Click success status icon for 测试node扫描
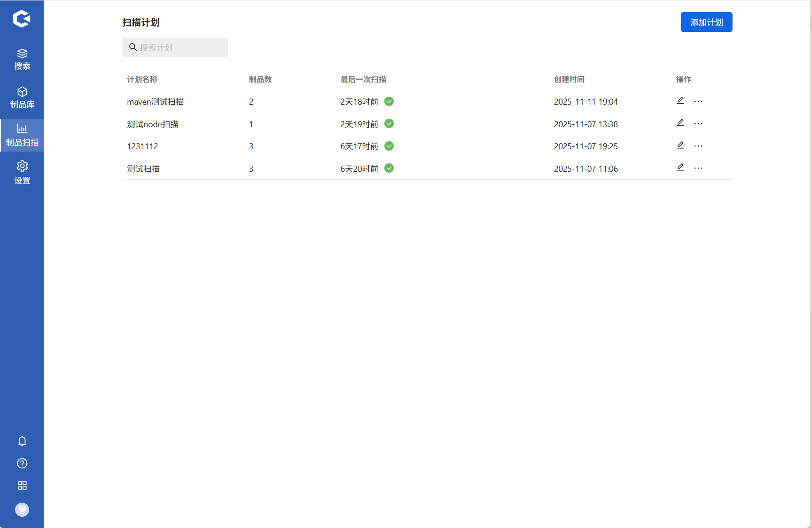The height and width of the screenshot is (528, 811). pos(389,123)
